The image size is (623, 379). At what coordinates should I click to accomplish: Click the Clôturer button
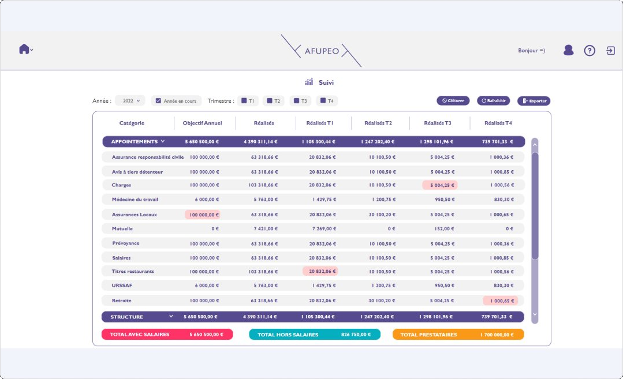tap(453, 101)
